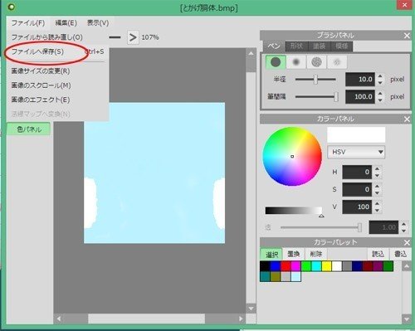Switch to the third brush panel tab

(320, 46)
